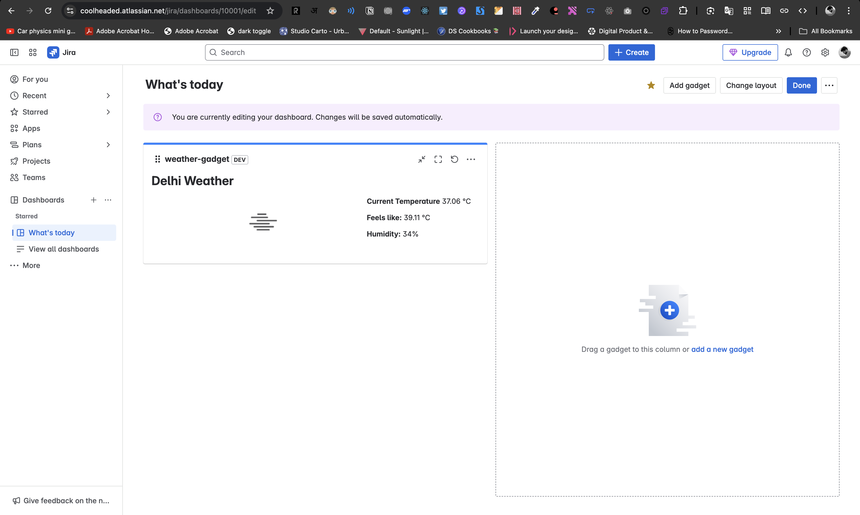Click add a new gadget link

pos(722,349)
